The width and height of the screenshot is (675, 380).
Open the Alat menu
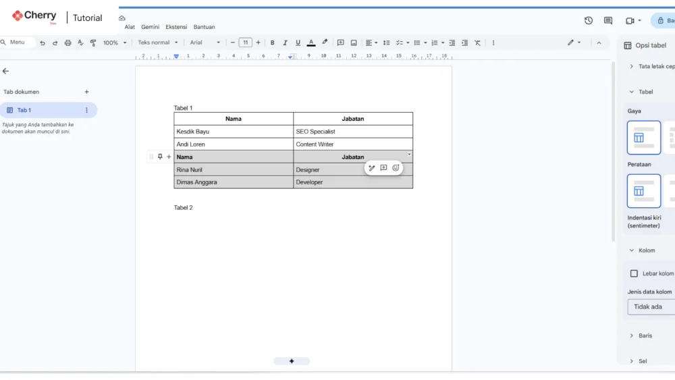(x=130, y=27)
